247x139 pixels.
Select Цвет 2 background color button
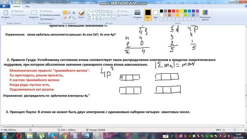pyautogui.click(x=156, y=15)
